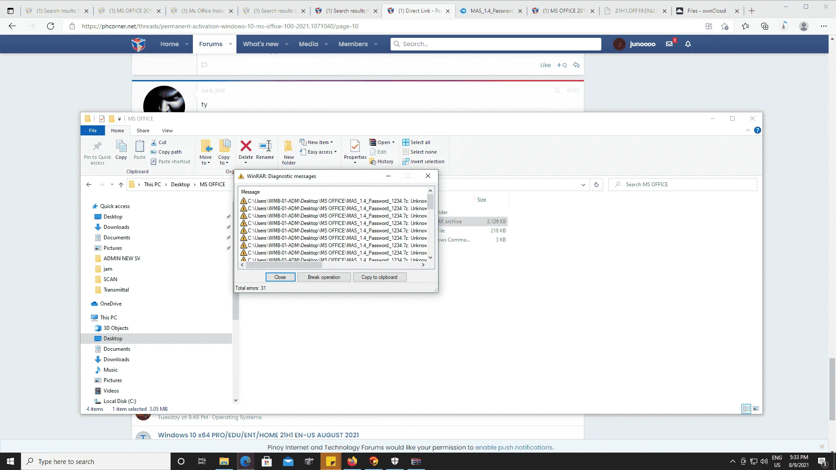Click the forum Search box
The height and width of the screenshot is (470, 836).
pos(496,44)
